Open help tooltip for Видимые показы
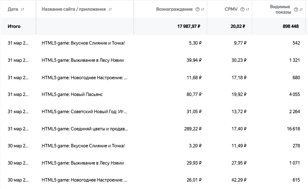Viewport: 308px width, 189px height. point(296,9)
